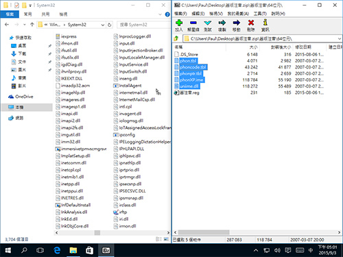The width and height of the screenshot is (343, 257).
Task: Open the View menu (V) in 7-Zip
Action: [216, 14]
